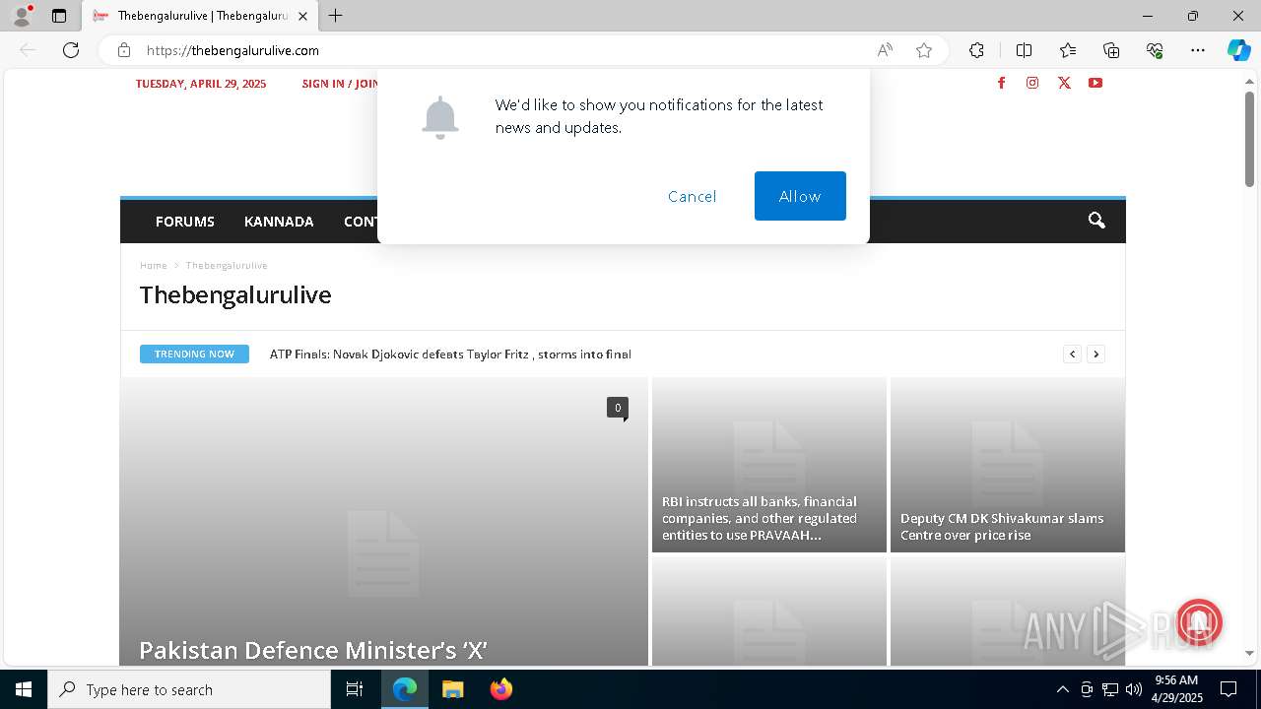
Task: Visit the site's X profile
Action: (x=1064, y=83)
